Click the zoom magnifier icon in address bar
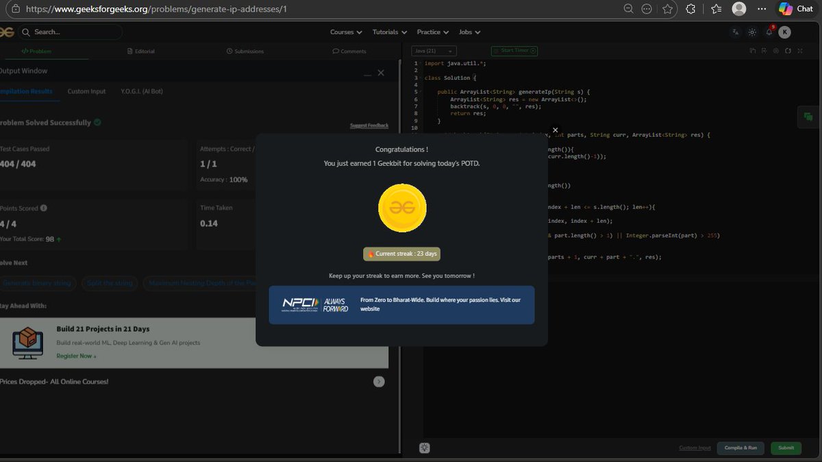822x462 pixels. pos(628,9)
